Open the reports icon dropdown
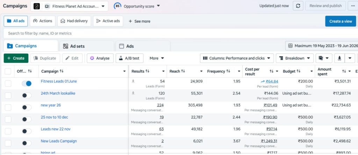 (x=324, y=58)
